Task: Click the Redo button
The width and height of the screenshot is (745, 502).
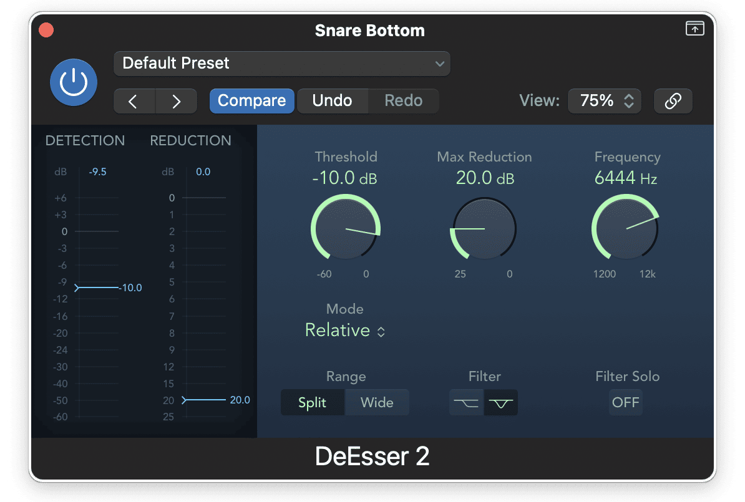Action: 403,100
